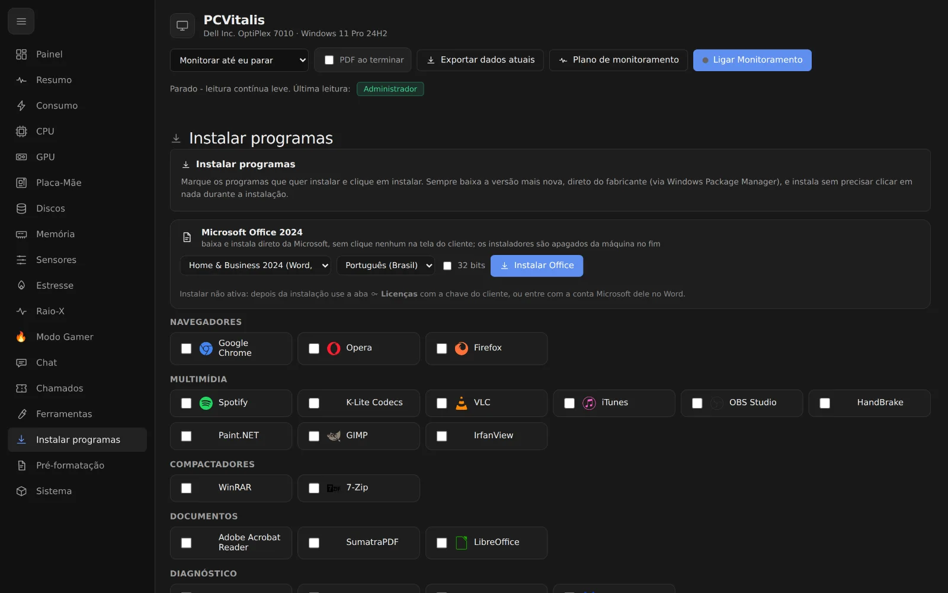The width and height of the screenshot is (948, 593).
Task: Switch to Raio-X in the sidebar
Action: 78,311
